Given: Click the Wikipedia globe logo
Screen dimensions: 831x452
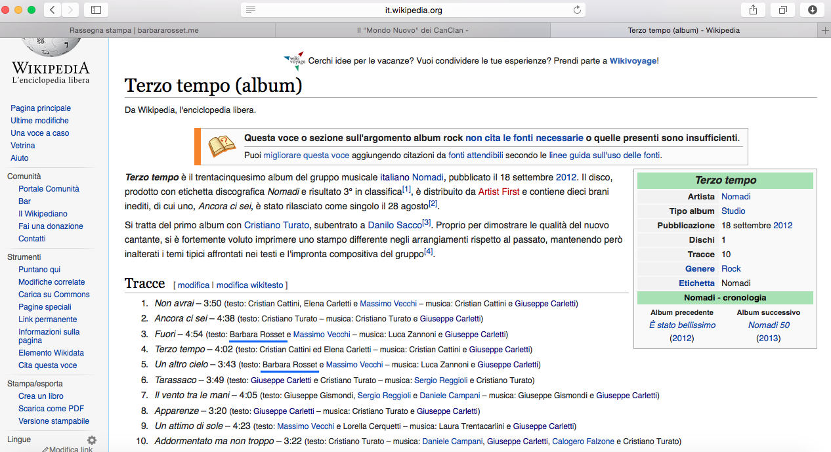Looking at the screenshot, I should [x=51, y=47].
